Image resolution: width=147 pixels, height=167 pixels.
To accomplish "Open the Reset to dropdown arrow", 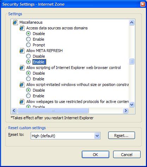I will click(x=97, y=136).
